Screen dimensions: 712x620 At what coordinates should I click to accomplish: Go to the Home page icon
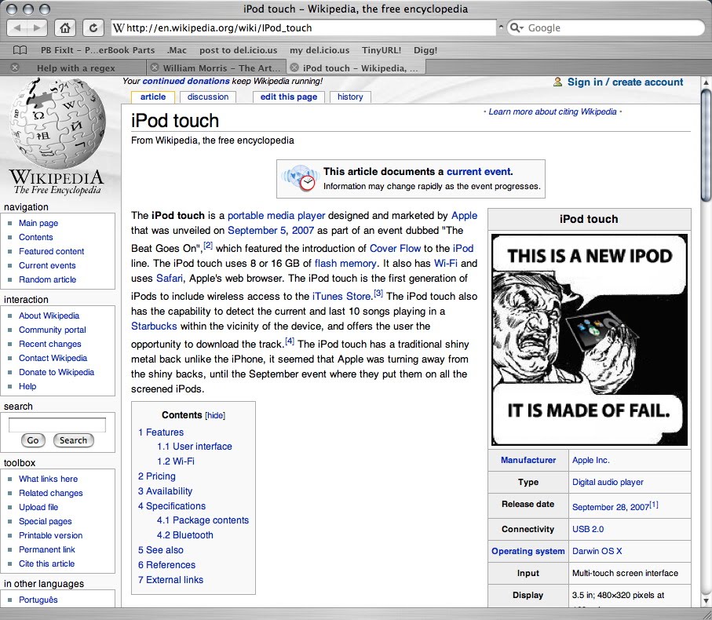(65, 28)
